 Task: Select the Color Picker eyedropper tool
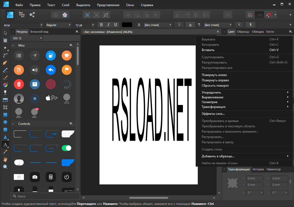(x=5, y=152)
